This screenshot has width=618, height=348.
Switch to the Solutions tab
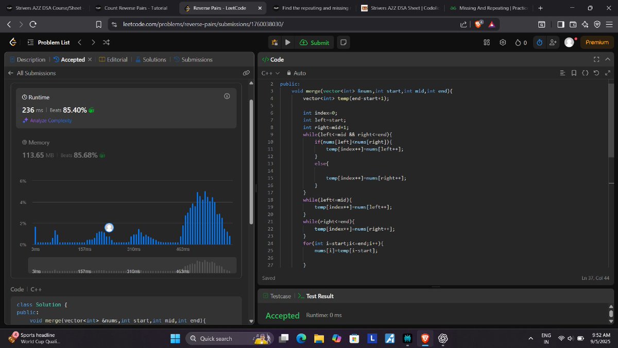coord(151,60)
